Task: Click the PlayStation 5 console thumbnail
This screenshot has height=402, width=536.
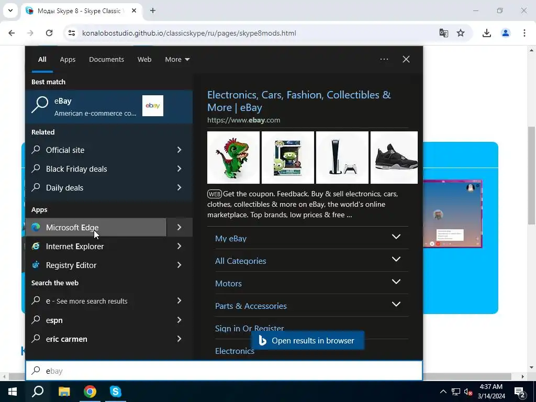Action: point(342,158)
